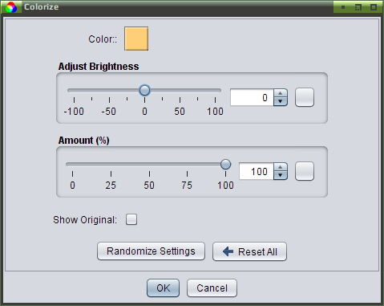Click the Adjust Brightness slider knob
The height and width of the screenshot is (306, 384).
click(x=144, y=90)
